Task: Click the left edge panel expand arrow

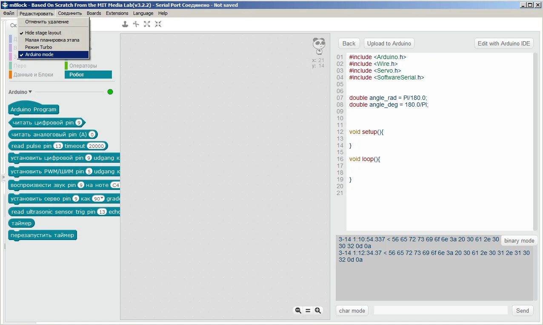Action: [x=3, y=176]
